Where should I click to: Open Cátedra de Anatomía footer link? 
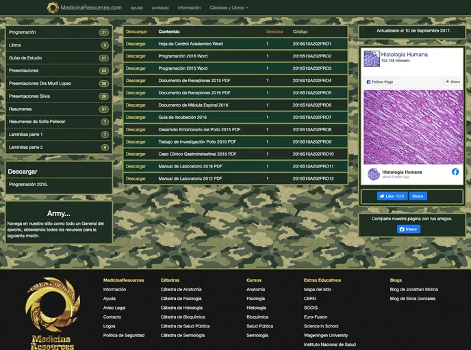coord(181,289)
